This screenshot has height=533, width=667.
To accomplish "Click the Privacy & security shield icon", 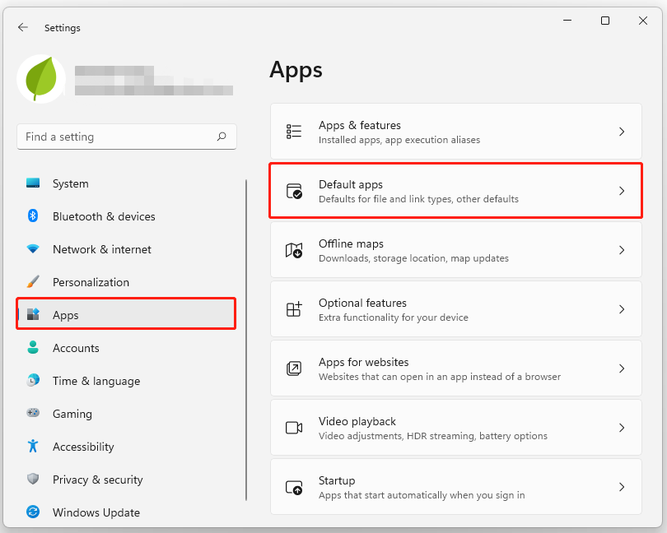I will point(33,479).
